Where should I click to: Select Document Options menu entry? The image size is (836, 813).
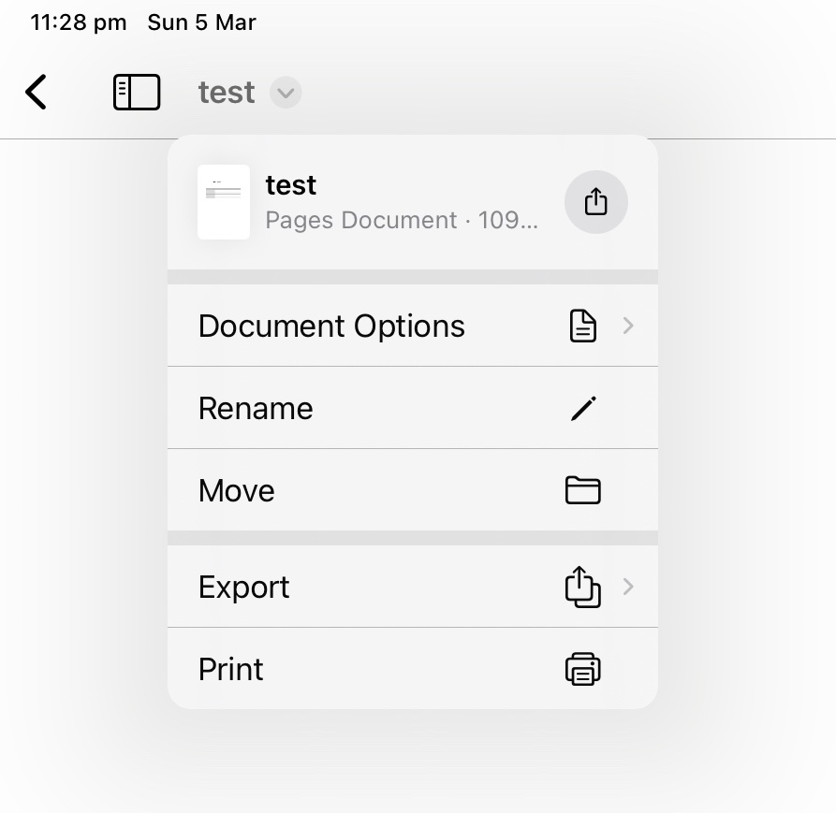(x=331, y=326)
